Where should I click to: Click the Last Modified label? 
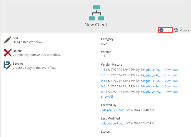(x=110, y=118)
